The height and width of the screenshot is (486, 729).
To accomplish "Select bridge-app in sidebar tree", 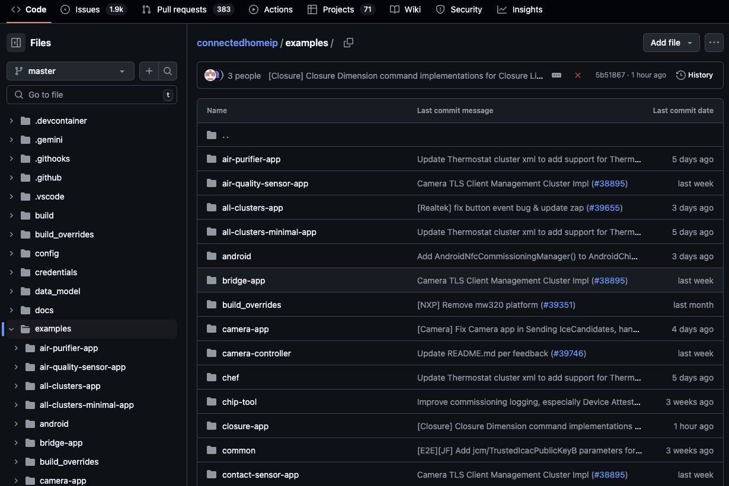I will point(61,443).
